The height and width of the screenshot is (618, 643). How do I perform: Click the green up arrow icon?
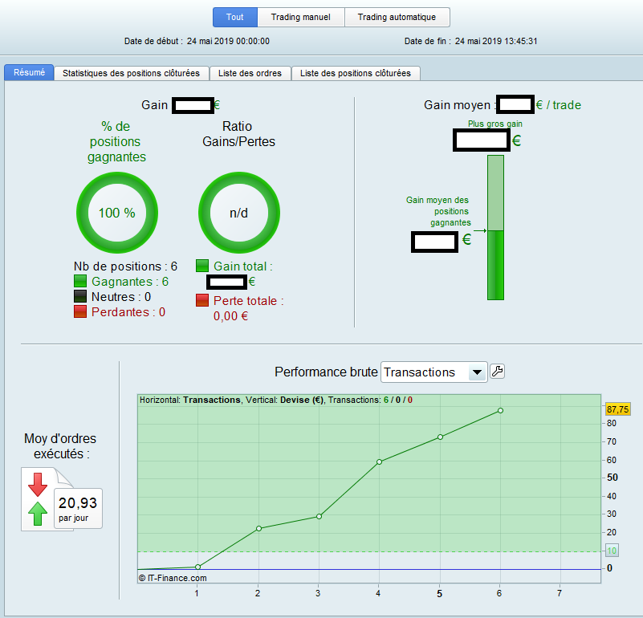tap(38, 514)
